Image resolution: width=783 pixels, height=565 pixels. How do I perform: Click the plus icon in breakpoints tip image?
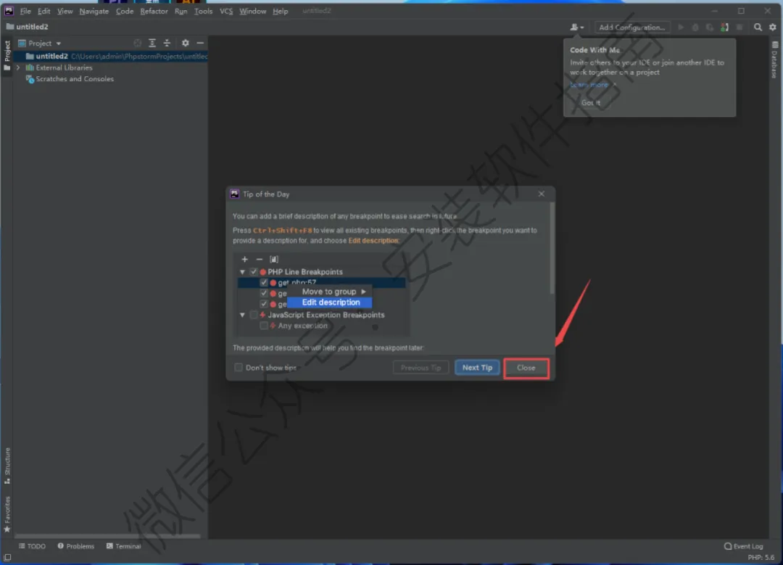(x=245, y=259)
